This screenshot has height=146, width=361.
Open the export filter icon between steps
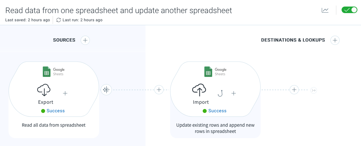click(106, 90)
